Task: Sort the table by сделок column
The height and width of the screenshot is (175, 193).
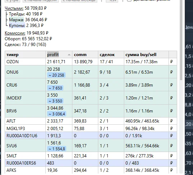Action: coord(111,55)
